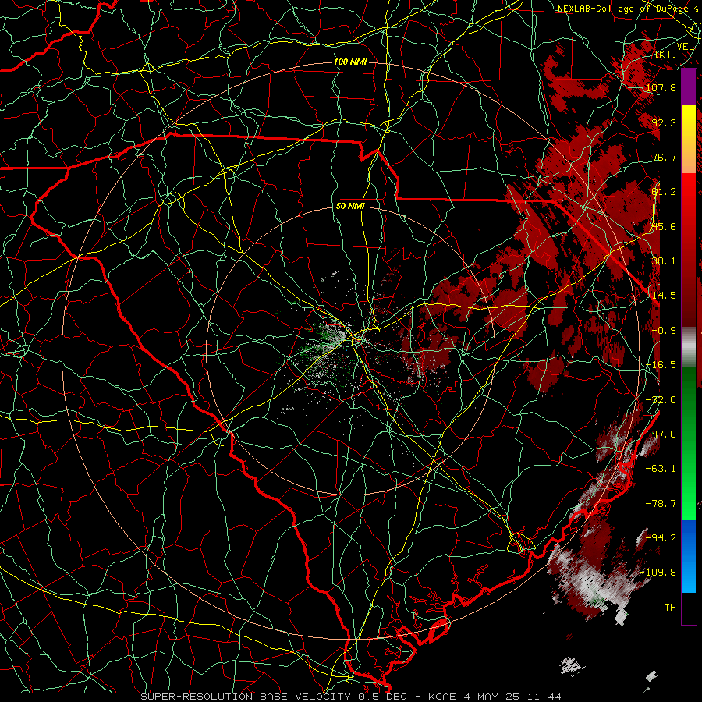Viewport: 702px width, 702px height.
Task: Click the TH label on the legend
Action: point(670,608)
